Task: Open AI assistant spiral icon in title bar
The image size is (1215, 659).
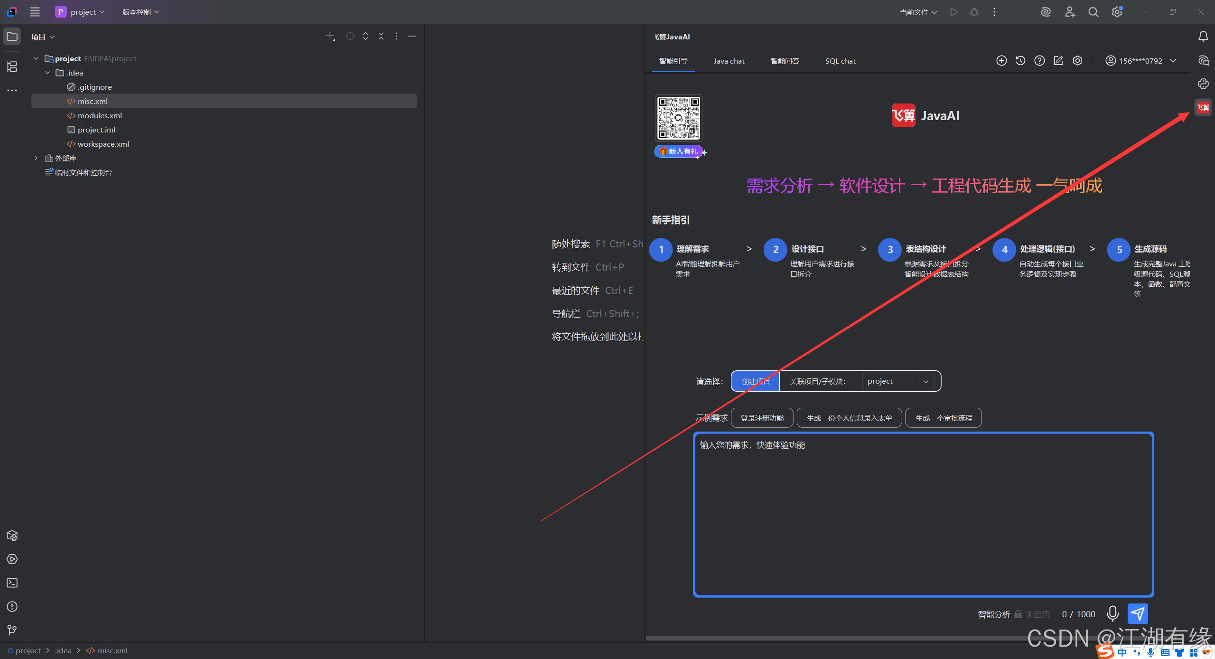Action: coord(1046,12)
